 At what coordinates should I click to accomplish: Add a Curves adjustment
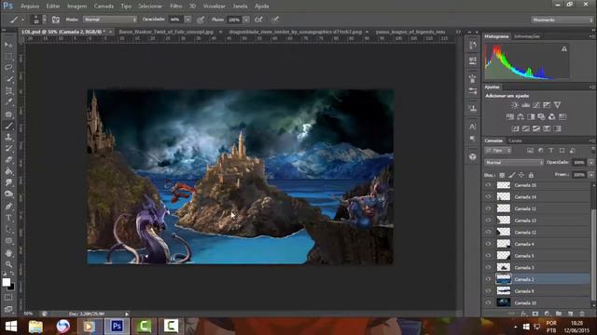click(x=536, y=105)
